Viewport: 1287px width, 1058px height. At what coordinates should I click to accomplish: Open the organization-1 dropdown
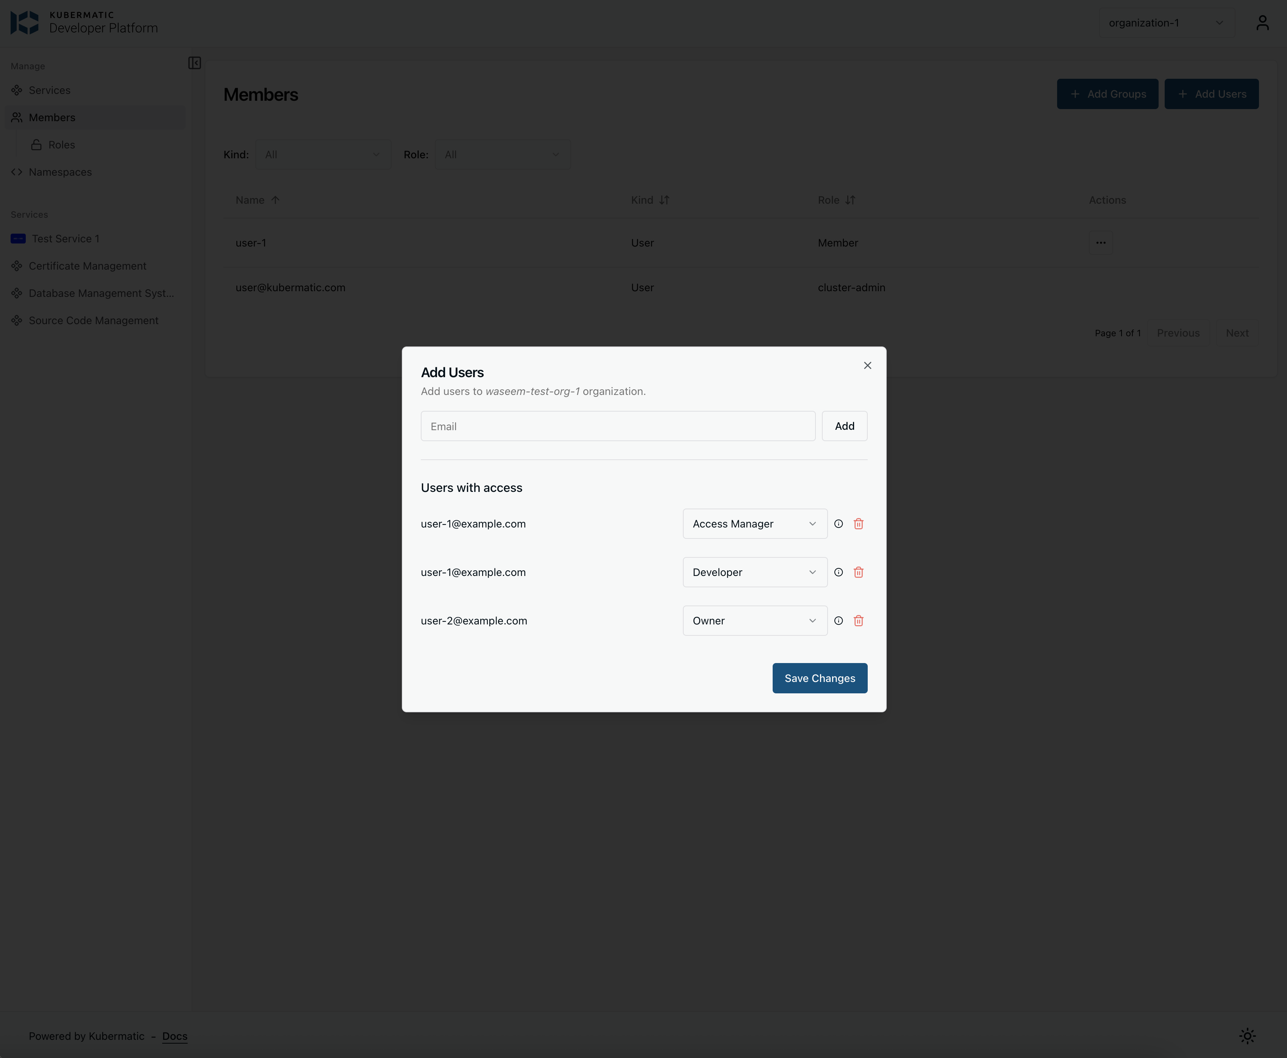pyautogui.click(x=1166, y=23)
